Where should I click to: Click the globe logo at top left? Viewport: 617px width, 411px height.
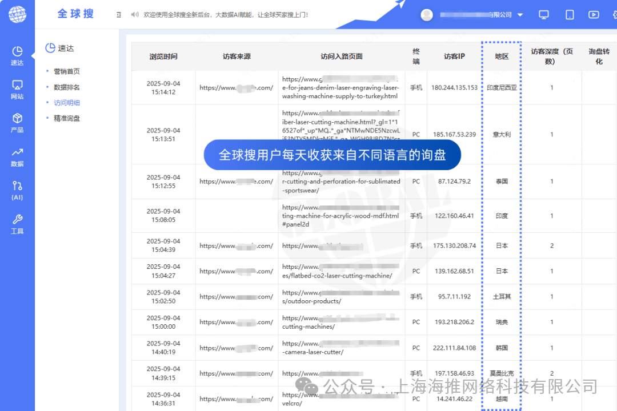17,14
